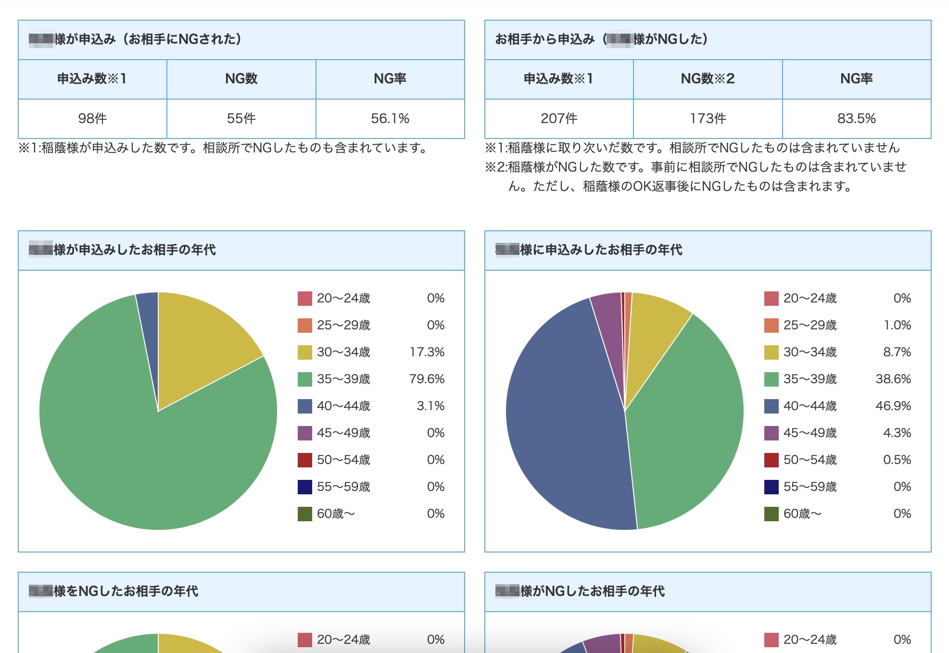
Task: Click the 申込み数※1 header in right table
Action: coord(559,79)
